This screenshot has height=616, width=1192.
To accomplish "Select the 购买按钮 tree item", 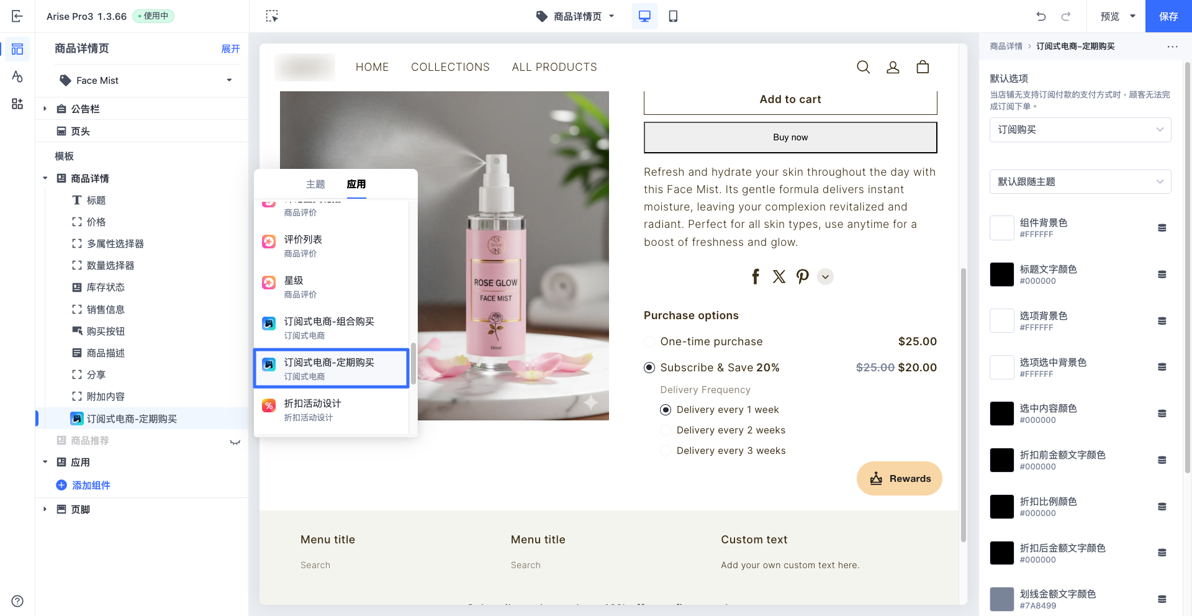I will click(x=106, y=332).
